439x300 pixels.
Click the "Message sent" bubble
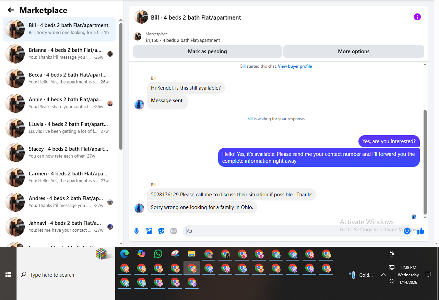coord(167,102)
